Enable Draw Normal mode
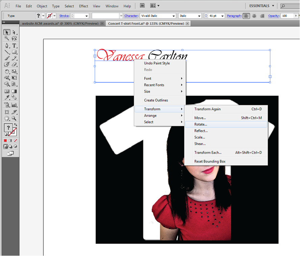 (5, 147)
